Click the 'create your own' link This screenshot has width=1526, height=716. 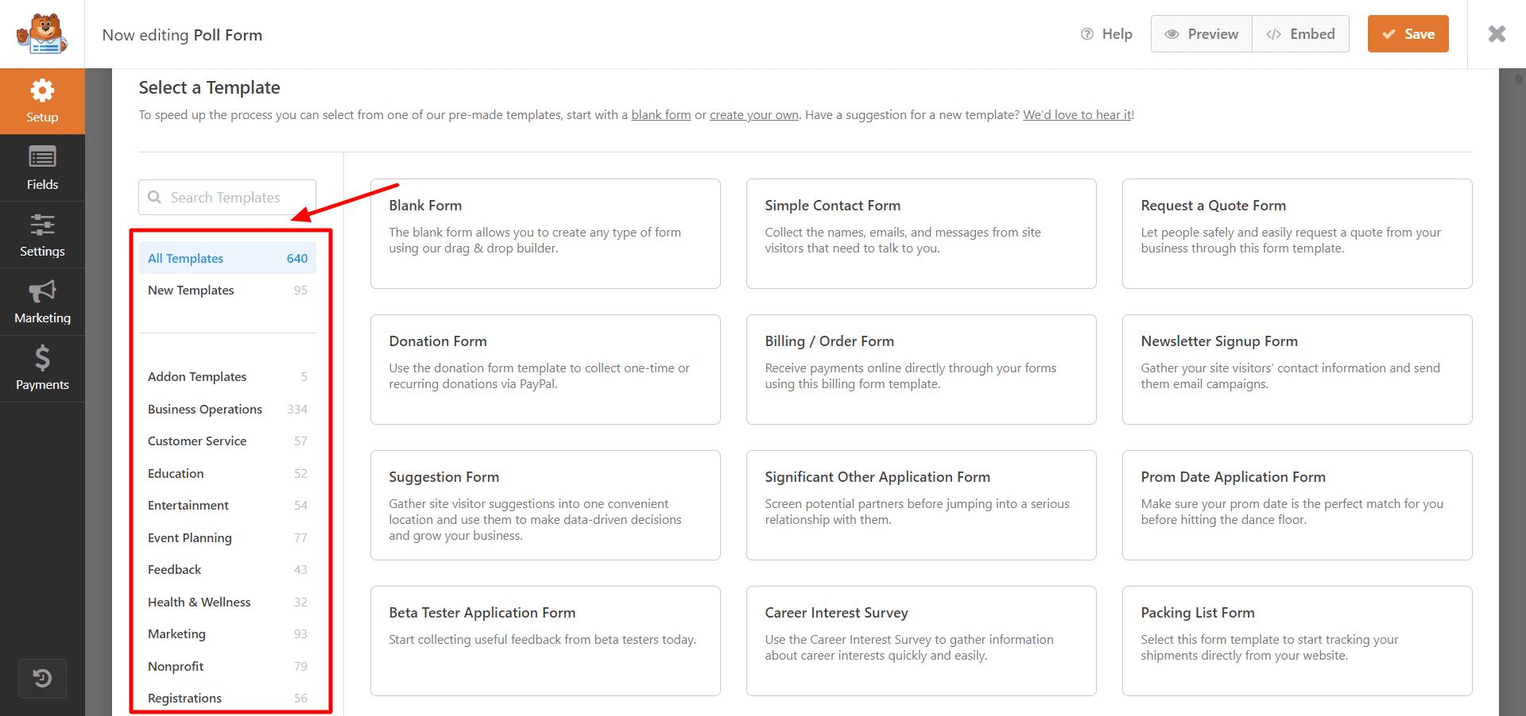(753, 115)
